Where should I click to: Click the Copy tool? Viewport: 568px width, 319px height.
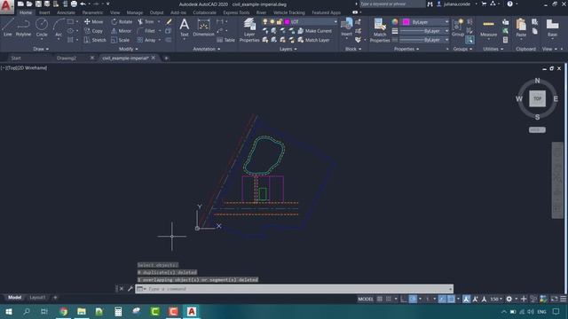point(93,31)
